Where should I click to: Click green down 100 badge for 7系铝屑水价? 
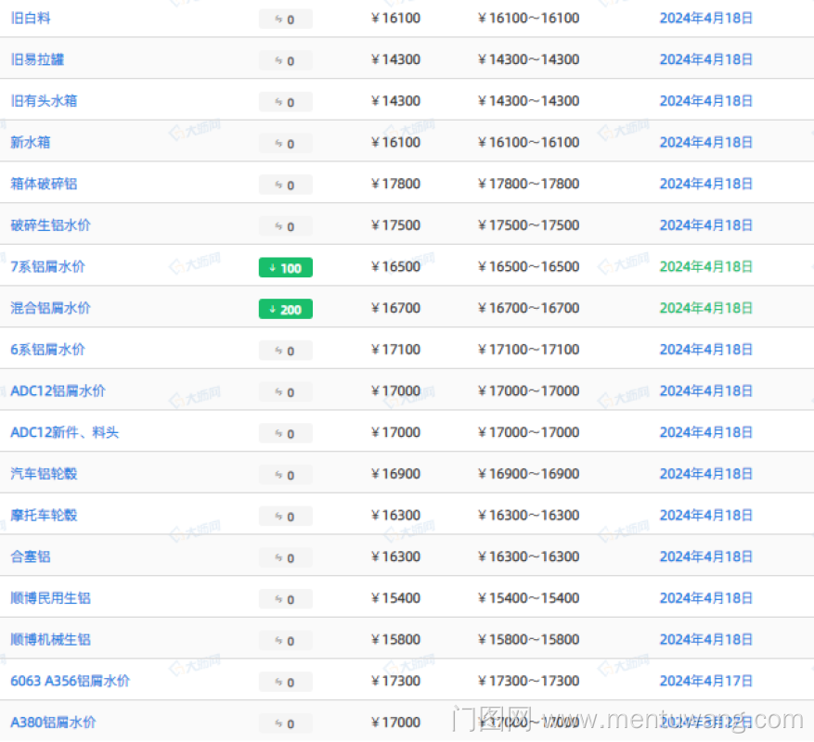285,268
